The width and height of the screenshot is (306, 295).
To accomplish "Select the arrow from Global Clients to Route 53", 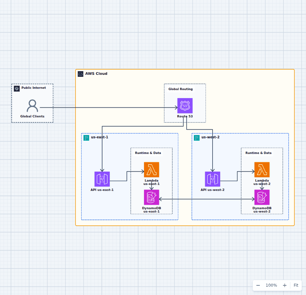I will (108, 107).
